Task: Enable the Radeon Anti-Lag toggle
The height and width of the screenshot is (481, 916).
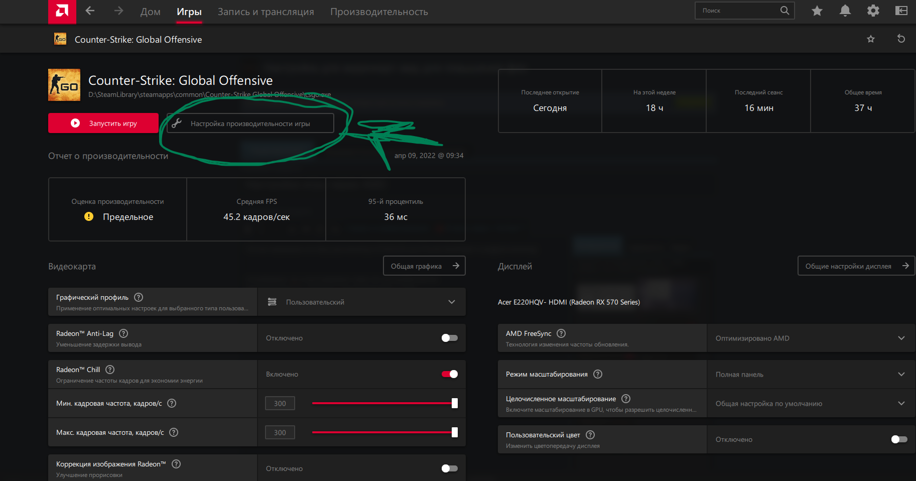Action: (x=450, y=338)
